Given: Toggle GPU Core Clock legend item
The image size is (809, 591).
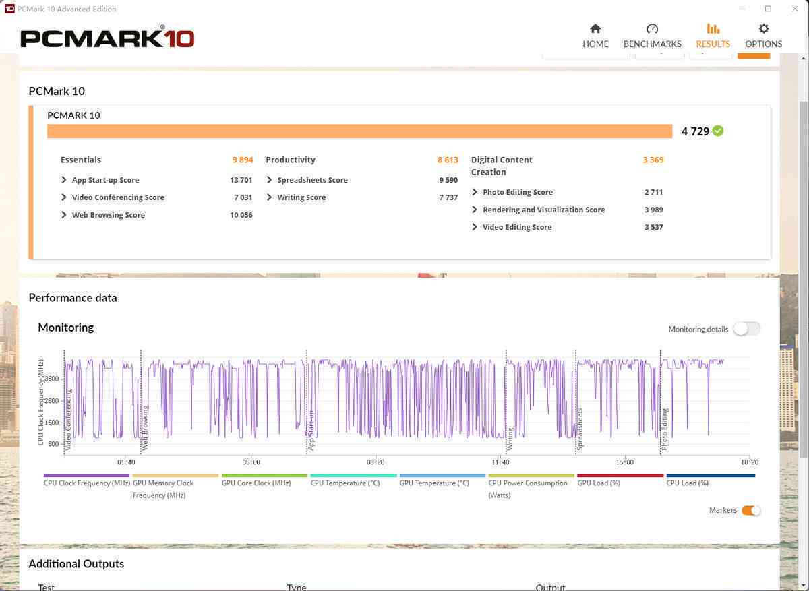Looking at the screenshot, I should (264, 480).
